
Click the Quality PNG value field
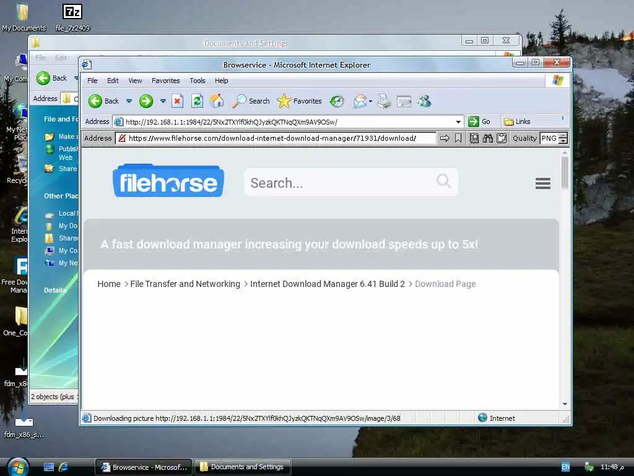pyautogui.click(x=549, y=138)
